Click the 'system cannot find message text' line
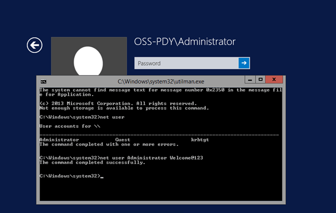This screenshot has width=336, height=213. click(161, 92)
